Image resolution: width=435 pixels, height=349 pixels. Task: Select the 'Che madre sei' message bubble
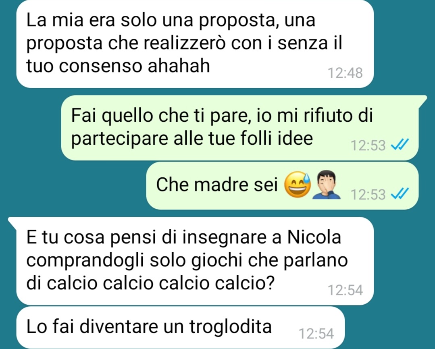(282, 186)
